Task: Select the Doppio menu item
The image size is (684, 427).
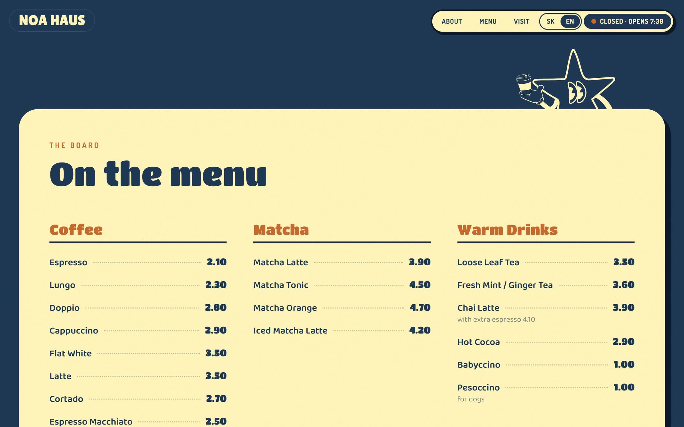Action: (x=138, y=308)
